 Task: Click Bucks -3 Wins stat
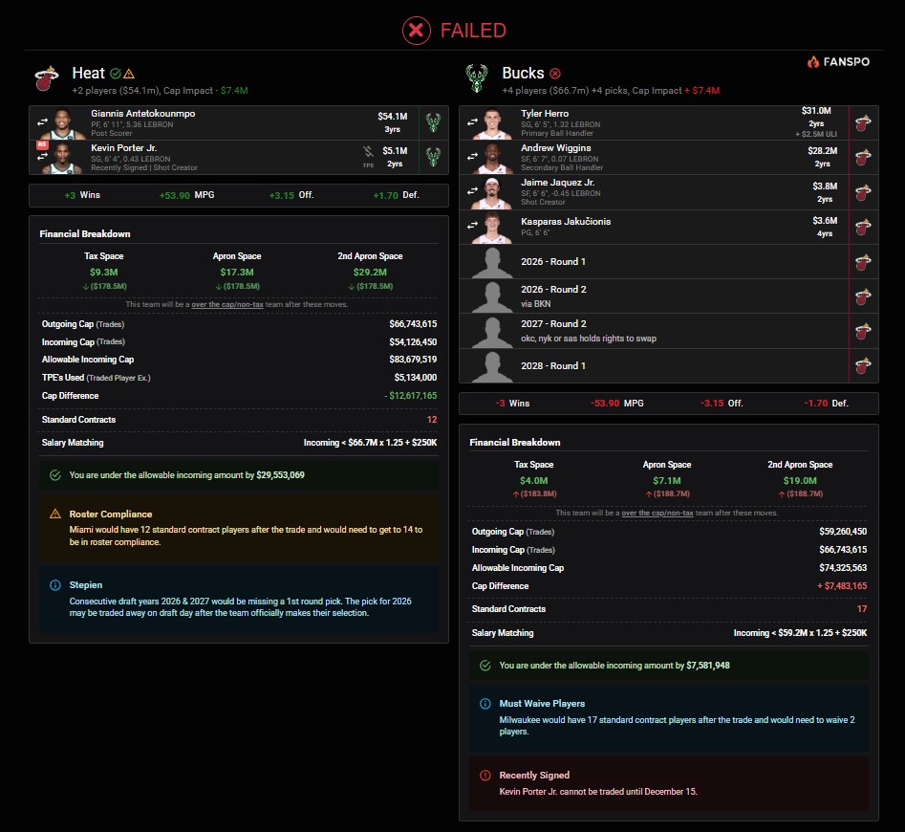pos(512,404)
